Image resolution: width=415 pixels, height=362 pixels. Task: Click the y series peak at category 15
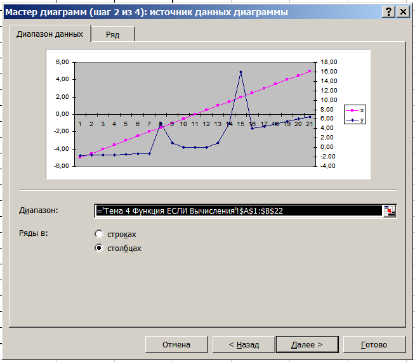tap(240, 72)
